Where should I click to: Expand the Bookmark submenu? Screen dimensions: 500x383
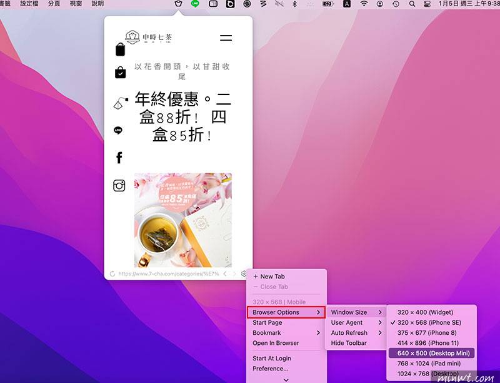[286, 332]
